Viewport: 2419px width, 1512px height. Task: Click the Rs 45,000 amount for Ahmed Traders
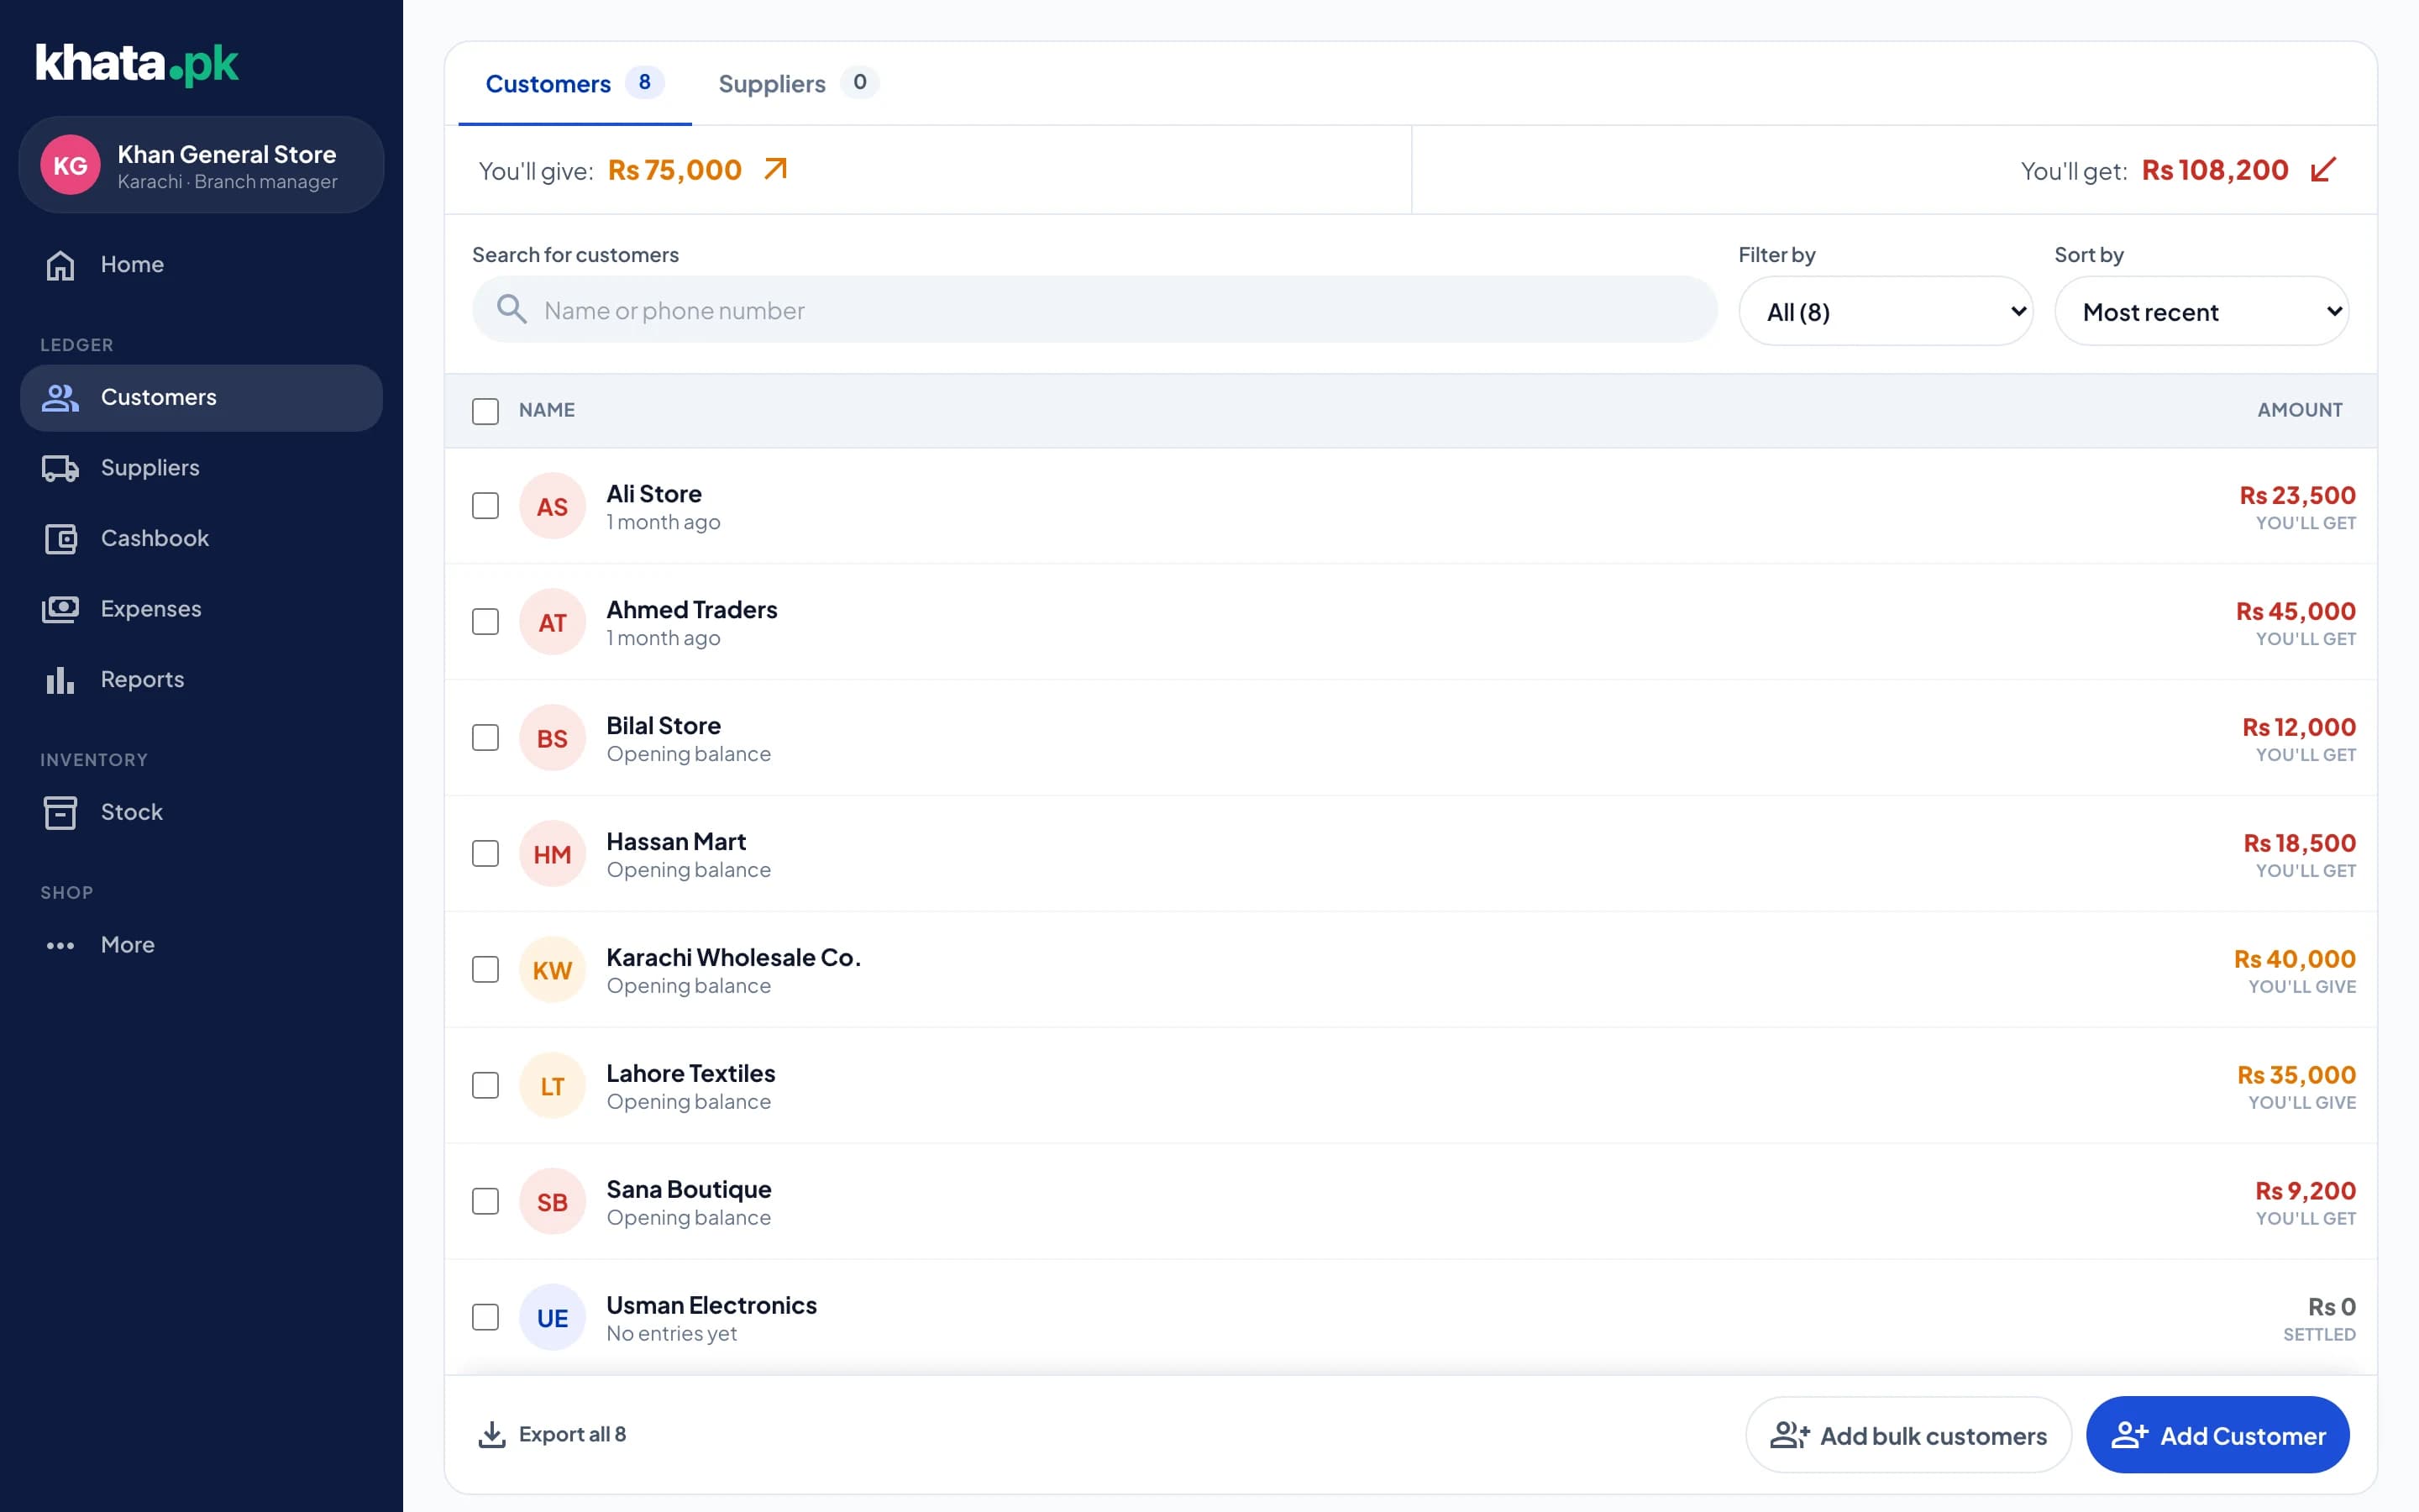(x=2295, y=611)
